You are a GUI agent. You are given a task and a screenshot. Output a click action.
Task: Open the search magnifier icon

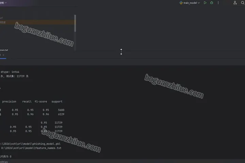coord(243,3)
